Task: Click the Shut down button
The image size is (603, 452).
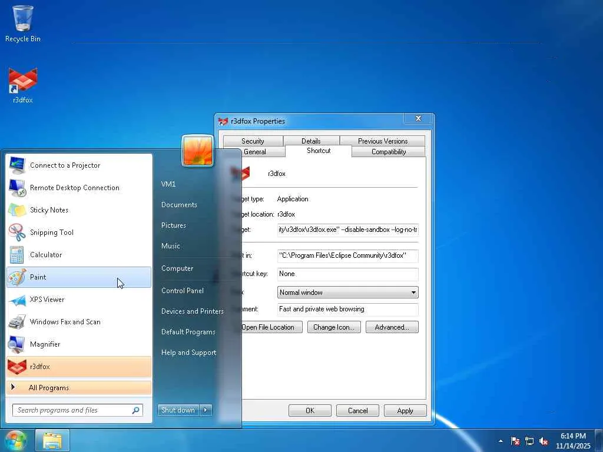Action: tap(178, 410)
